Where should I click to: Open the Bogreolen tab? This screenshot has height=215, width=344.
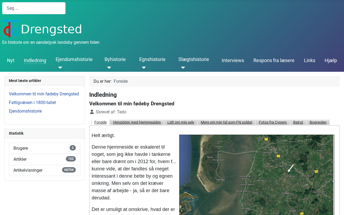pyautogui.click(x=318, y=122)
